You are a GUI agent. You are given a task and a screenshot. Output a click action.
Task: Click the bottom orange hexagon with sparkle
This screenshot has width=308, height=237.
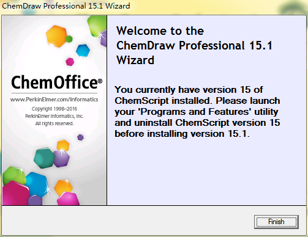click(64, 188)
